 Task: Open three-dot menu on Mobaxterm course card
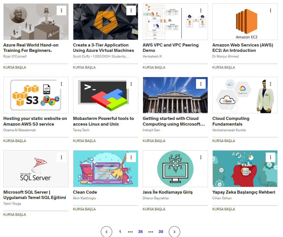[x=131, y=84]
